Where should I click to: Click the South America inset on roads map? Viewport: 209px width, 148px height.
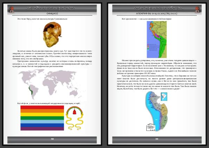tap(164, 97)
